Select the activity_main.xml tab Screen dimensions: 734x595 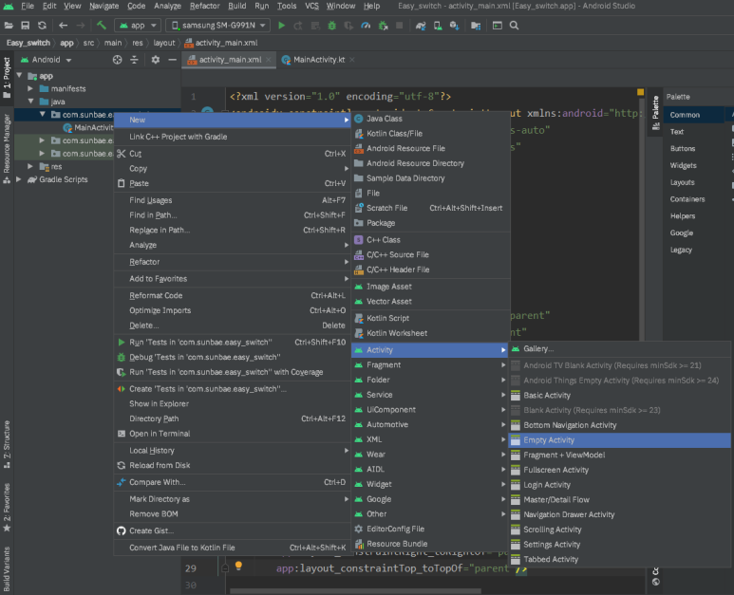click(230, 60)
